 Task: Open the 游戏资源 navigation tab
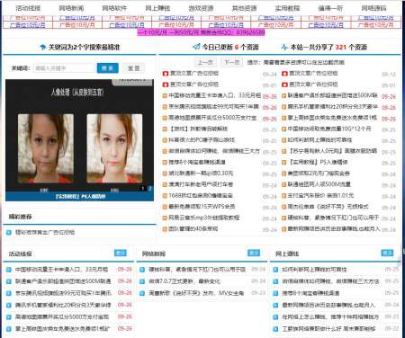pos(201,8)
